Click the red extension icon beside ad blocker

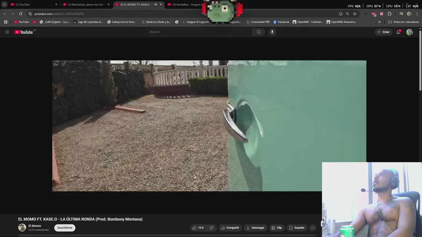coord(381,14)
